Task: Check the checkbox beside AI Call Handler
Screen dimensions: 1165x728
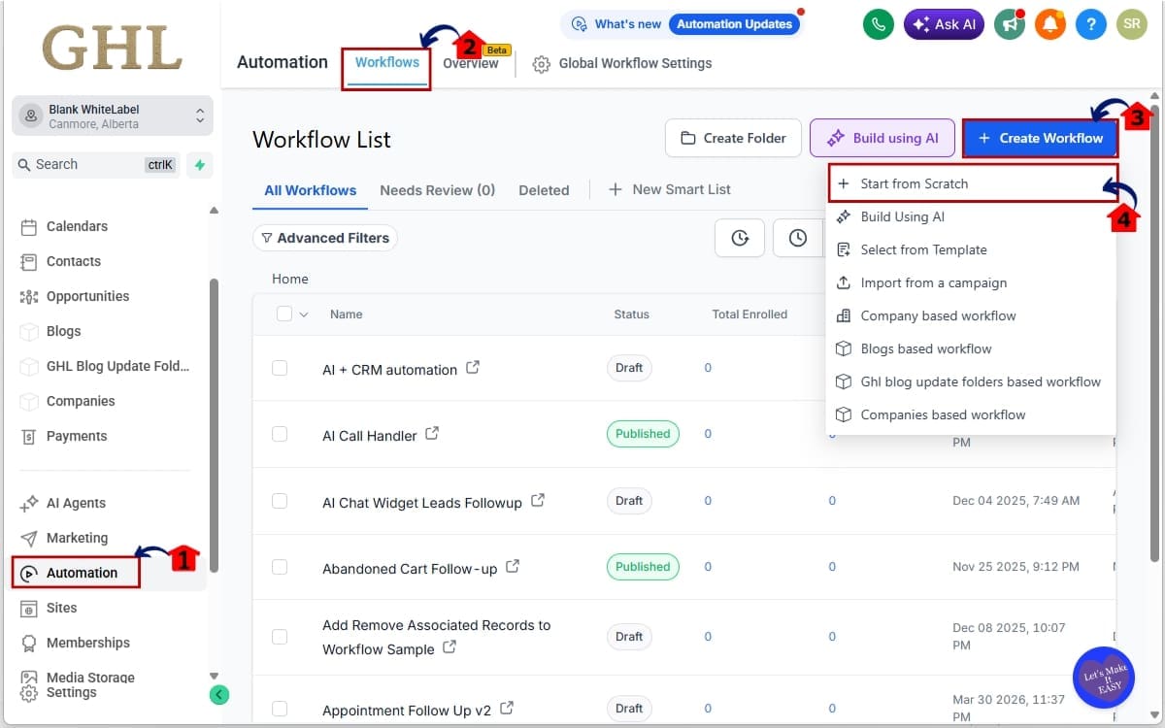Action: tap(280, 435)
